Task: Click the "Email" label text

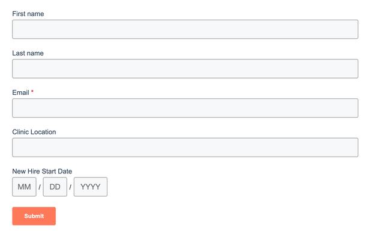Action: pyautogui.click(x=20, y=92)
